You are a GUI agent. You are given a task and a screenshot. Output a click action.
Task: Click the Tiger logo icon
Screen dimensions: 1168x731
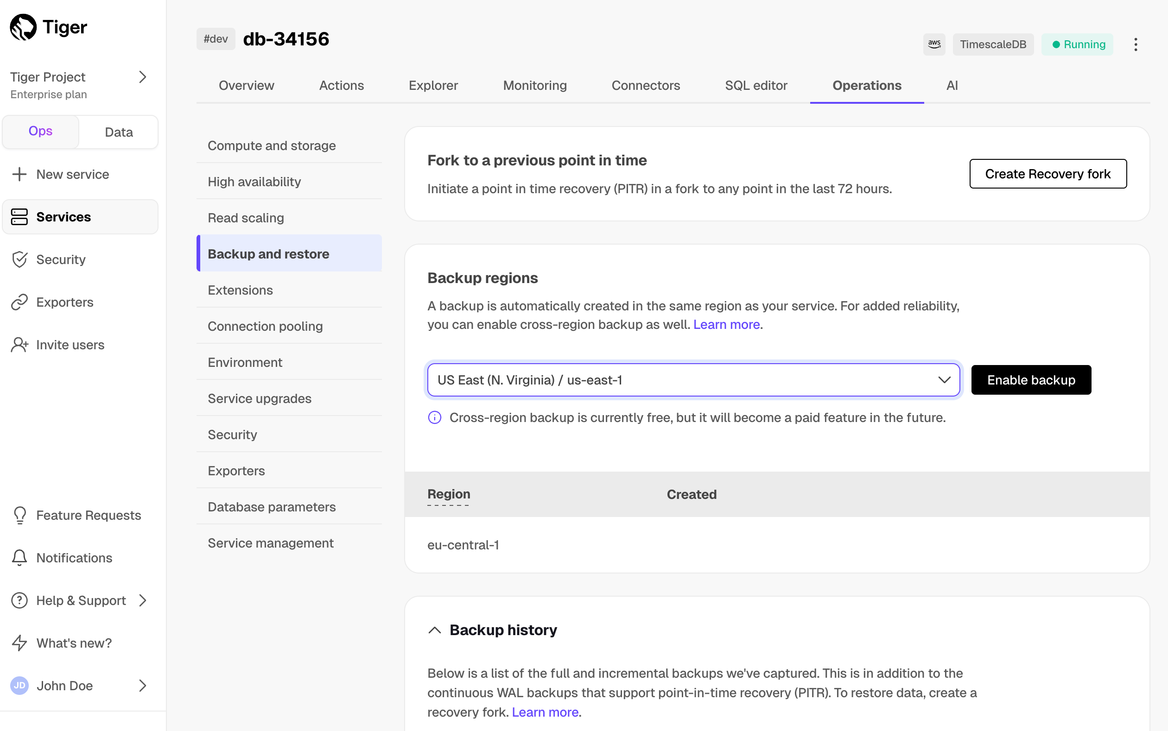23,27
